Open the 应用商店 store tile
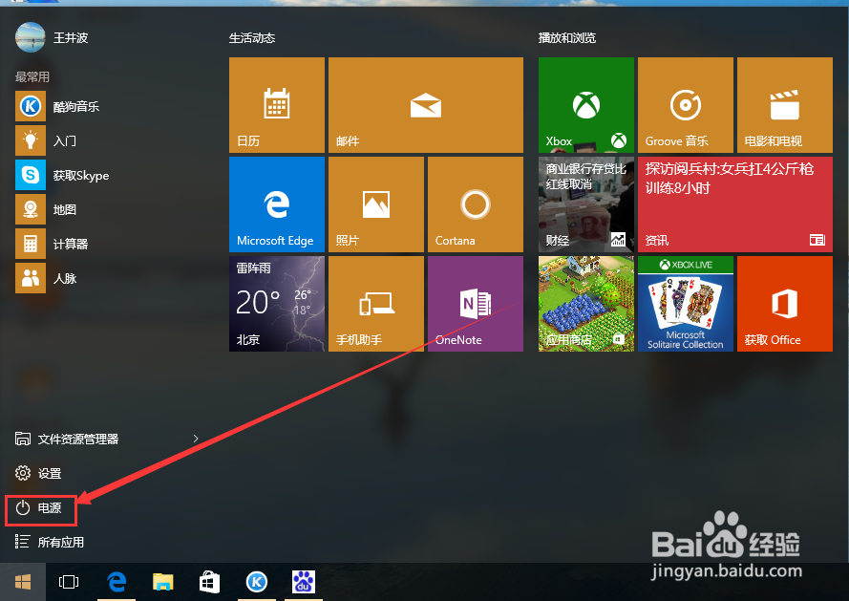The width and height of the screenshot is (849, 601). tap(585, 304)
